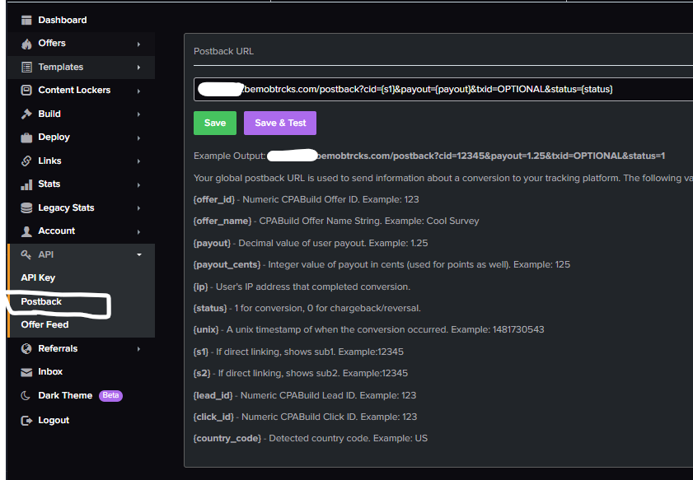Image resolution: width=693 pixels, height=480 pixels.
Task: Open the Offers menu label
Action: [x=52, y=44]
